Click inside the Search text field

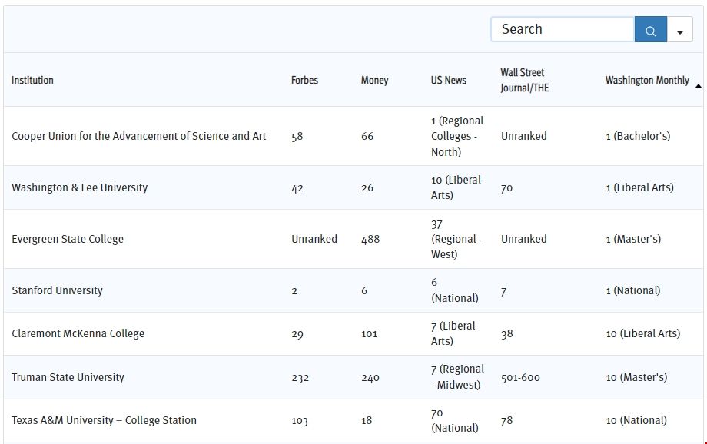(x=562, y=30)
